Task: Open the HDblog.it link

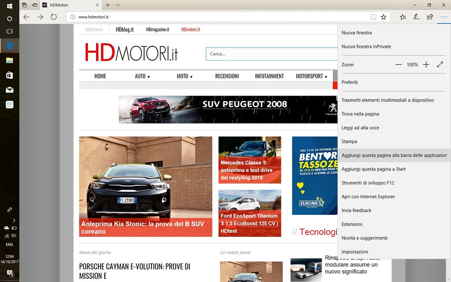Action: click(x=124, y=29)
